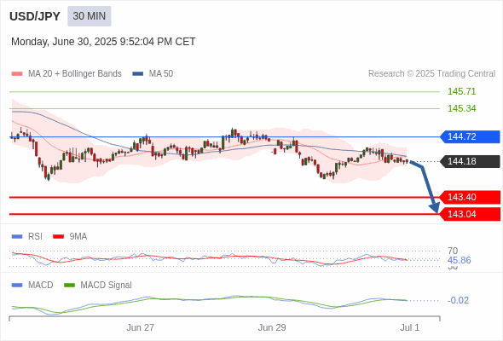The image size is (503, 341).
Task: Select the 144.18 current price tag
Action: (x=470, y=161)
